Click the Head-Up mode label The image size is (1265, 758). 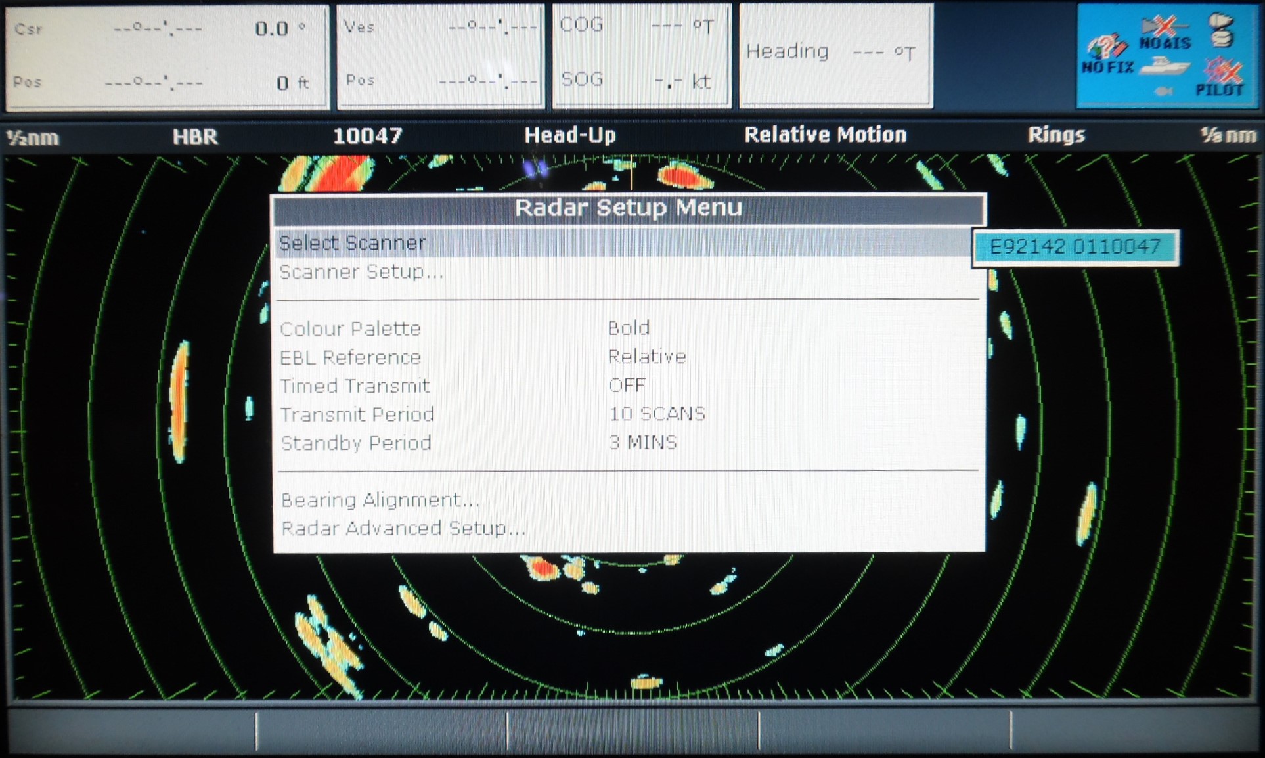point(569,135)
